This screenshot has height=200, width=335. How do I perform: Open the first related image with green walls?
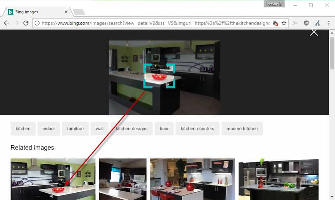click(x=53, y=179)
